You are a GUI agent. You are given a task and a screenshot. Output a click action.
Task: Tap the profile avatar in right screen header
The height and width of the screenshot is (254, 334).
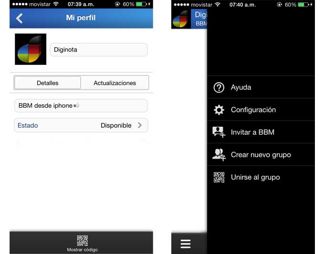pos(181,19)
